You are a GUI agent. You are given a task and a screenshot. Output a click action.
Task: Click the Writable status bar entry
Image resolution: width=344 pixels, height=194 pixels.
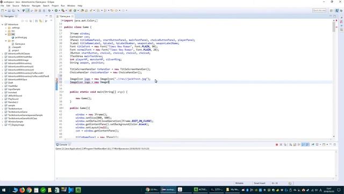pyautogui.click(x=239, y=183)
